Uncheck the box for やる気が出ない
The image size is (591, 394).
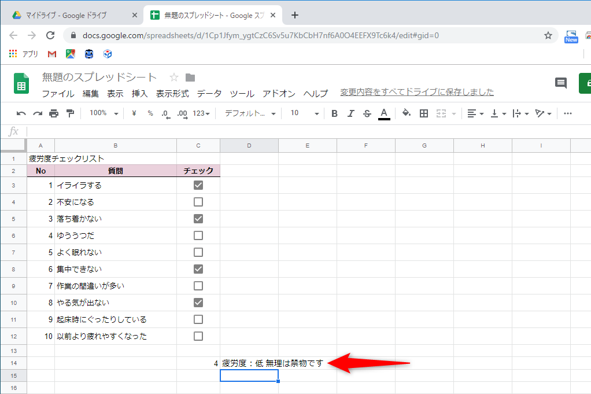[198, 302]
